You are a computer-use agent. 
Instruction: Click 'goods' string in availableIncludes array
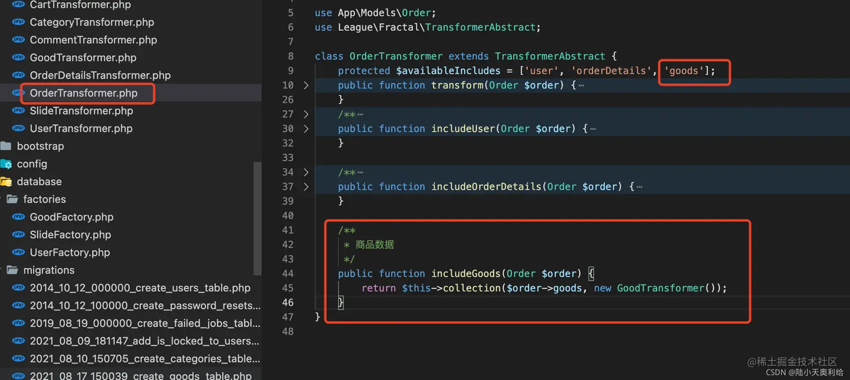pos(684,71)
